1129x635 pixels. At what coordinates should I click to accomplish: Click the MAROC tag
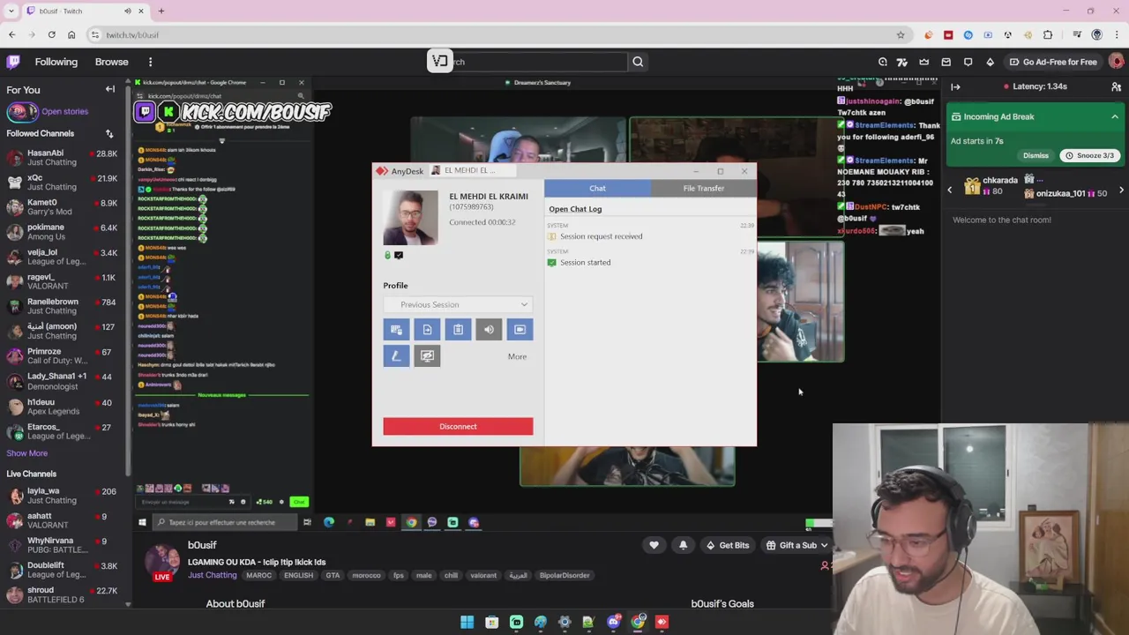[x=258, y=575]
